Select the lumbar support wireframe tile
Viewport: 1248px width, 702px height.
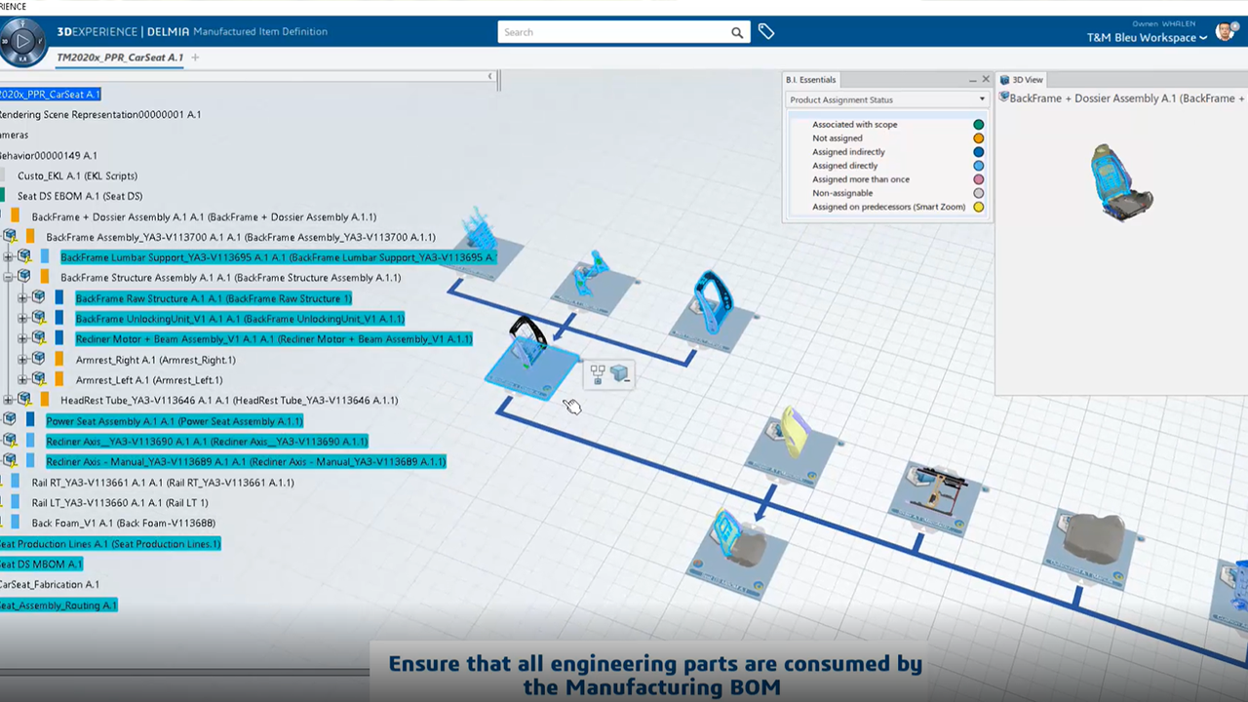483,244
